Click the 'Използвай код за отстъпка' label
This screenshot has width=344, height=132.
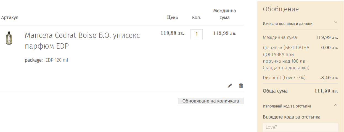point(287,106)
